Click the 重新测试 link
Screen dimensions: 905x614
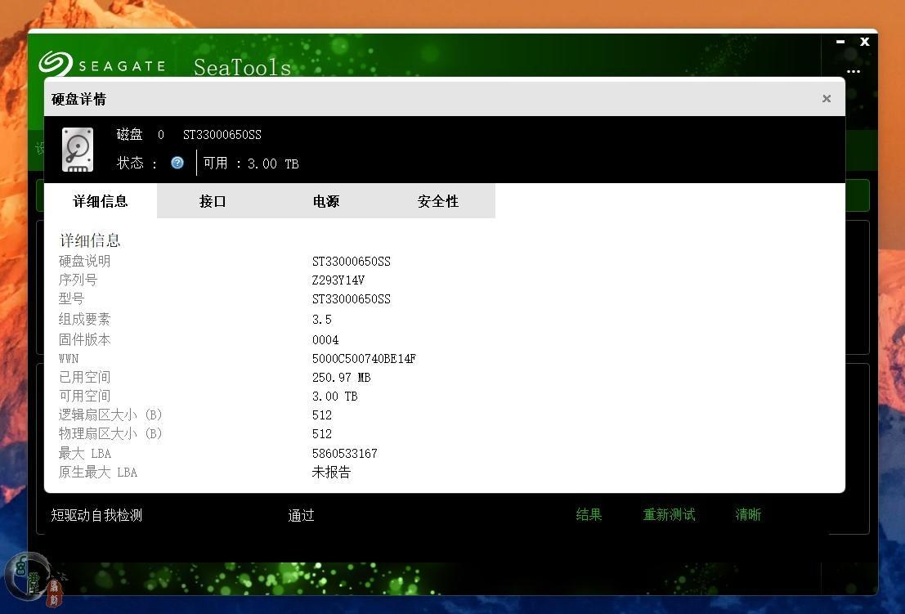click(669, 514)
